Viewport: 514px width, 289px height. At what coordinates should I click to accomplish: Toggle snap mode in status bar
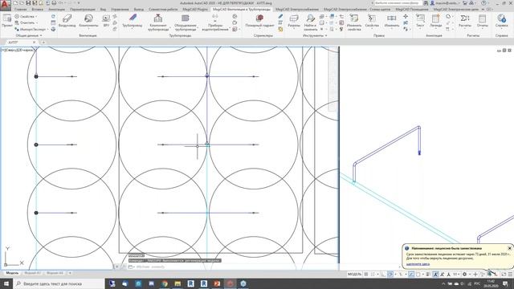click(373, 275)
